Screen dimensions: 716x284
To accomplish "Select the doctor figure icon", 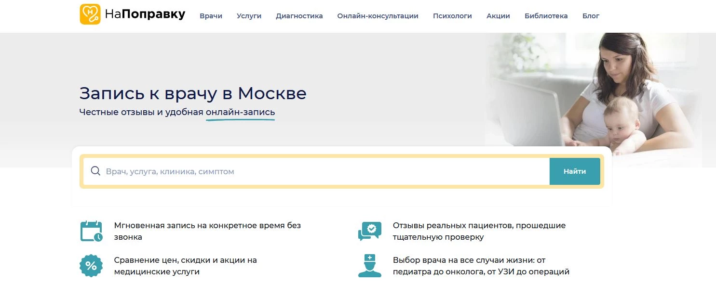I will click(x=368, y=265).
